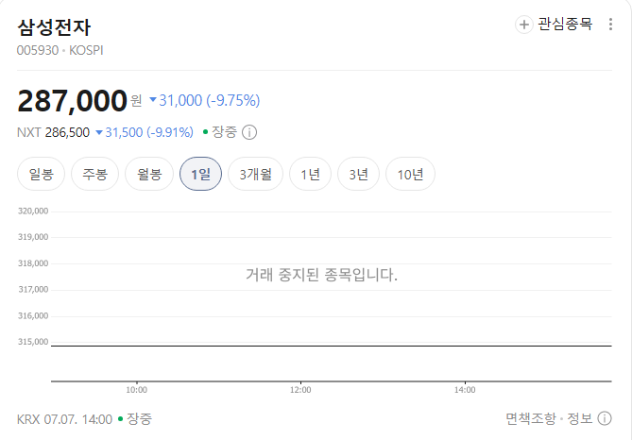
Task: Select the 주봉 chart tab
Action: click(x=95, y=174)
